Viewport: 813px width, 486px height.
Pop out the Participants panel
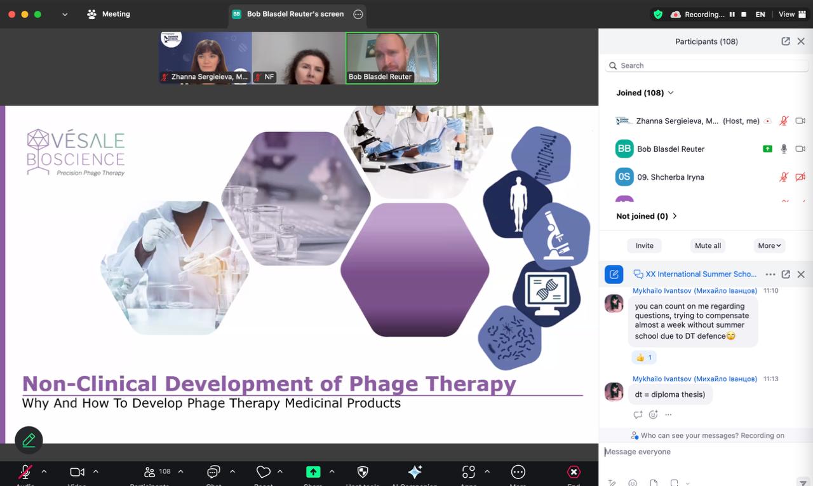click(x=786, y=41)
